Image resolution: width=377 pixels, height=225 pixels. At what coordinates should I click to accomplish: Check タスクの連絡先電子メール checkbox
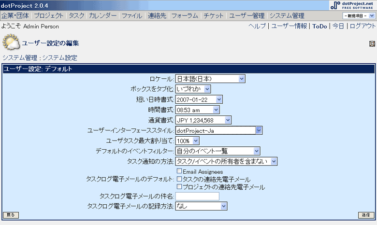179,179
